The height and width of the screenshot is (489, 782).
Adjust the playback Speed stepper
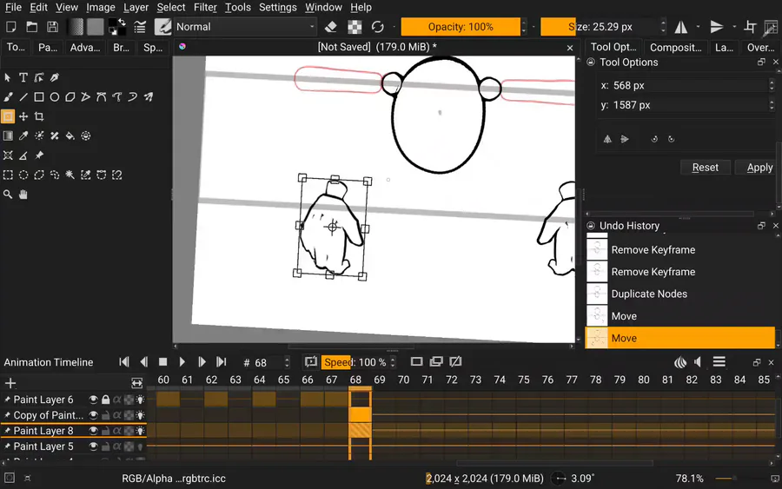[393, 362]
